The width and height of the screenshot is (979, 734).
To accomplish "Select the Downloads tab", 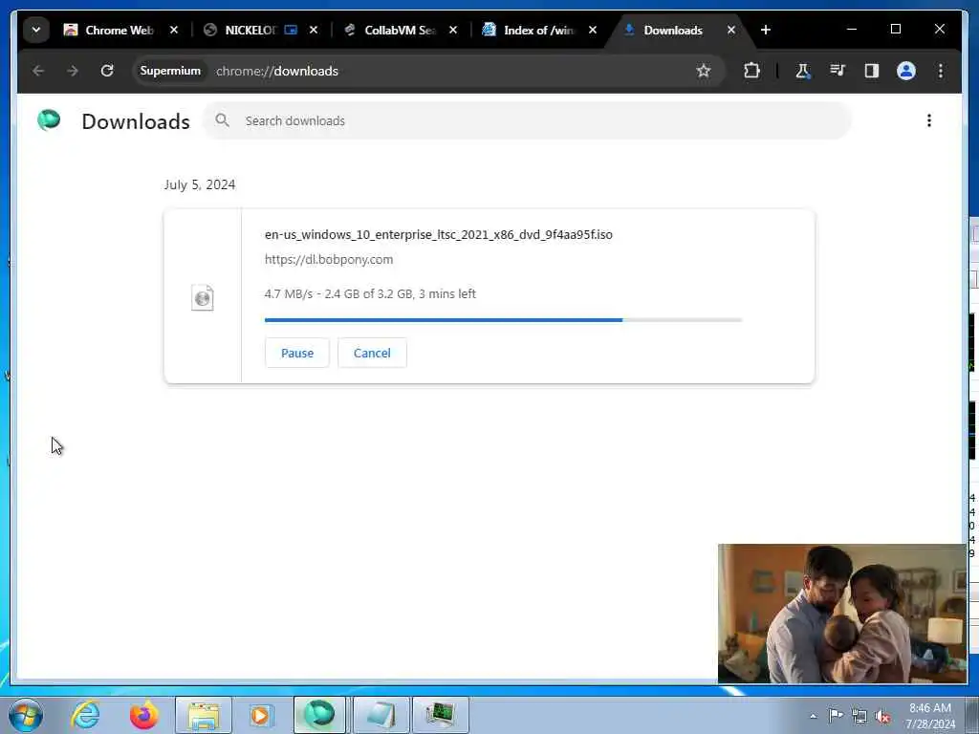I will [673, 30].
